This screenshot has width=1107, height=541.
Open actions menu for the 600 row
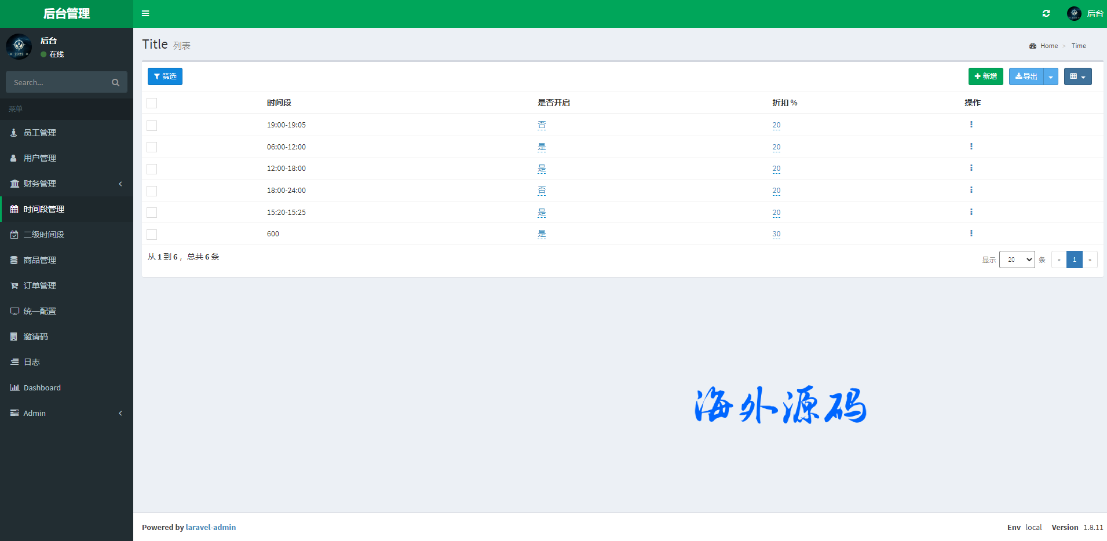[971, 233]
